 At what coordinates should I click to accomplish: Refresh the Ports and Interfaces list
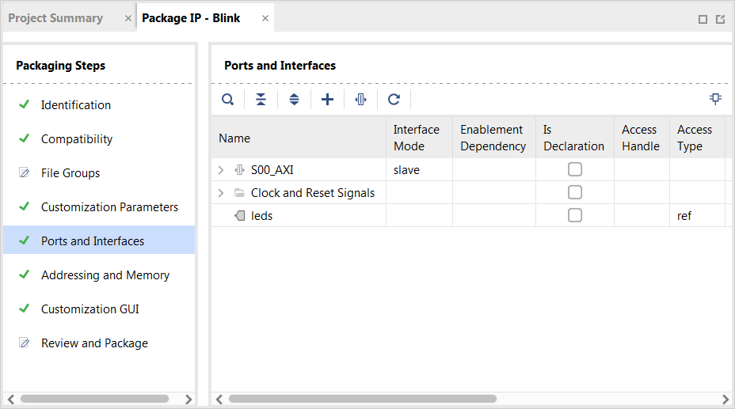(394, 99)
